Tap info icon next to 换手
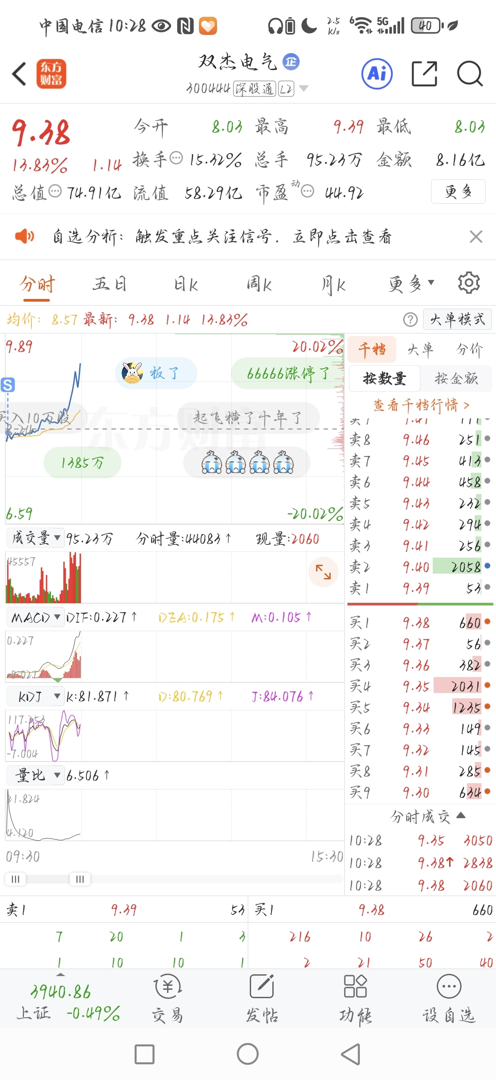 (x=176, y=158)
